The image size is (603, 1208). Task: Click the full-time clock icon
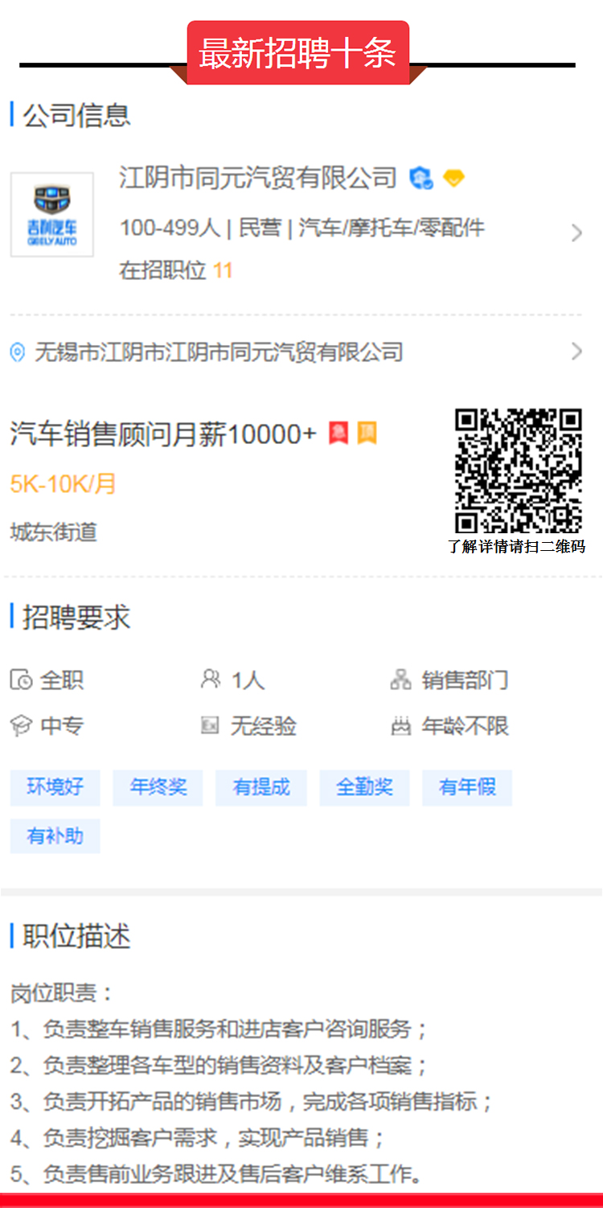(21, 680)
